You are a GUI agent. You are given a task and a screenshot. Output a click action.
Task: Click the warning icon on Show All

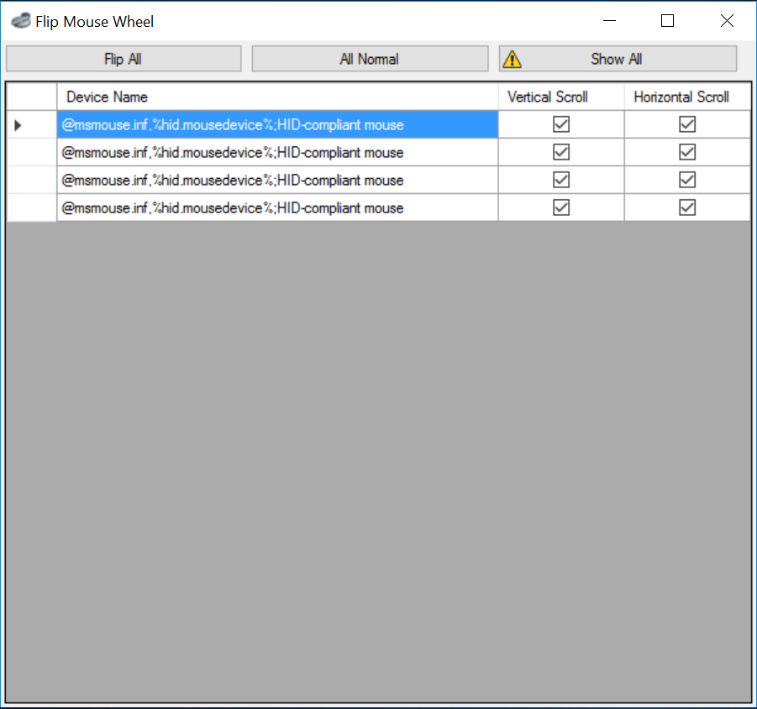[512, 59]
